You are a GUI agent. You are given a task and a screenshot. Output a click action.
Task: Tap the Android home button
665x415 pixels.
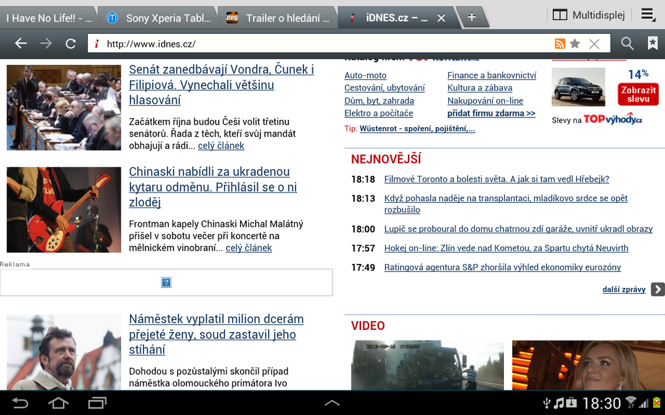coord(58,402)
